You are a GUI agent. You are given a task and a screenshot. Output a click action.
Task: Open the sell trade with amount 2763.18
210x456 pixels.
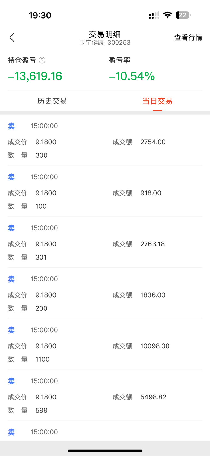(x=105, y=244)
